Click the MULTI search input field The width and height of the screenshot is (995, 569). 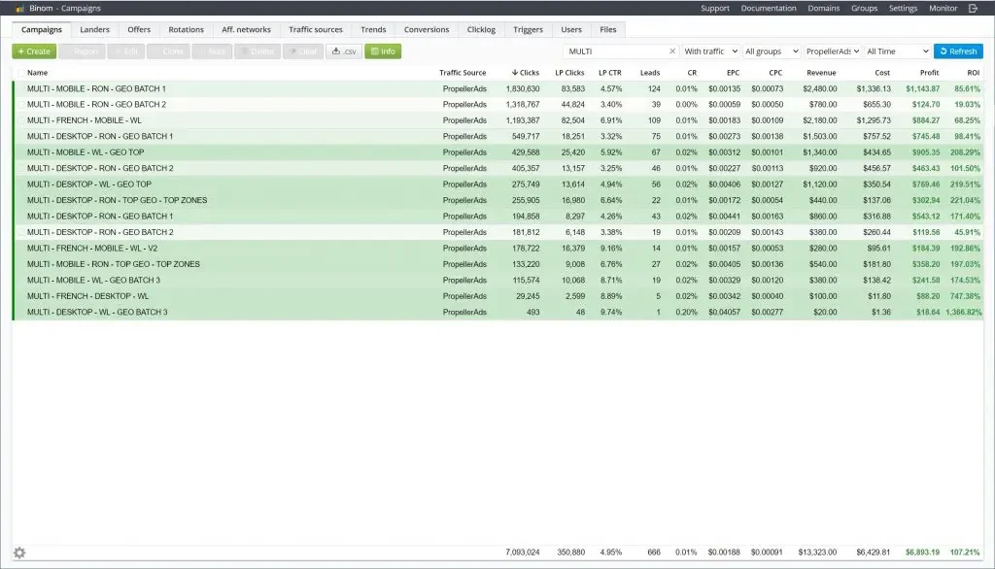coord(615,51)
